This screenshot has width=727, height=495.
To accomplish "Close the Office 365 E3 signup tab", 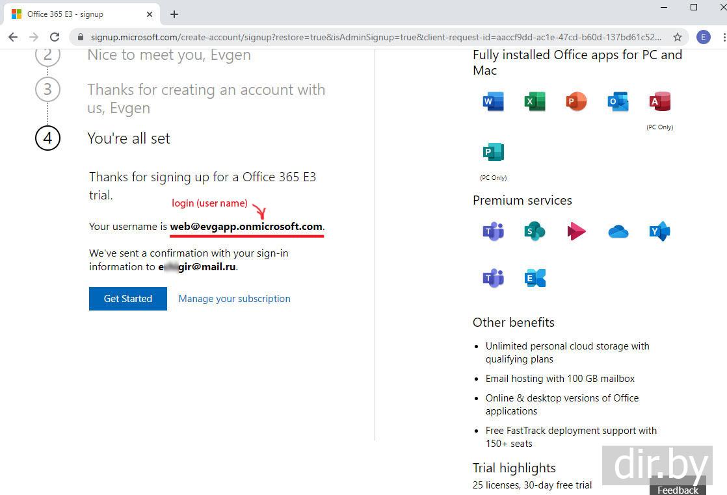I will coord(150,14).
